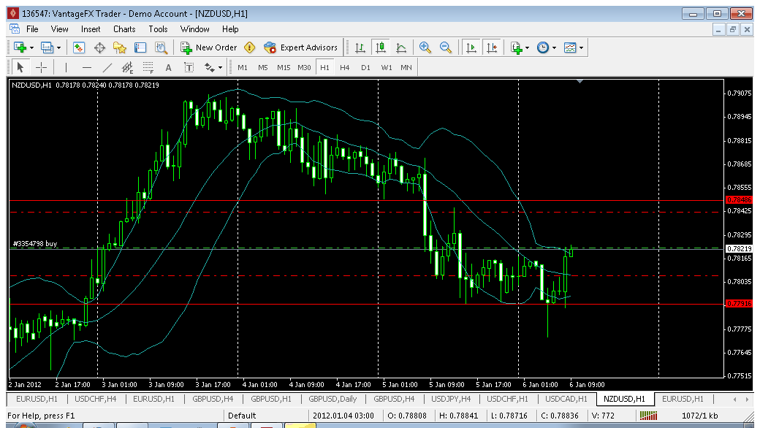This screenshot has width=760, height=428.
Task: Select the #3354798 buy order line label
Action: (x=35, y=243)
